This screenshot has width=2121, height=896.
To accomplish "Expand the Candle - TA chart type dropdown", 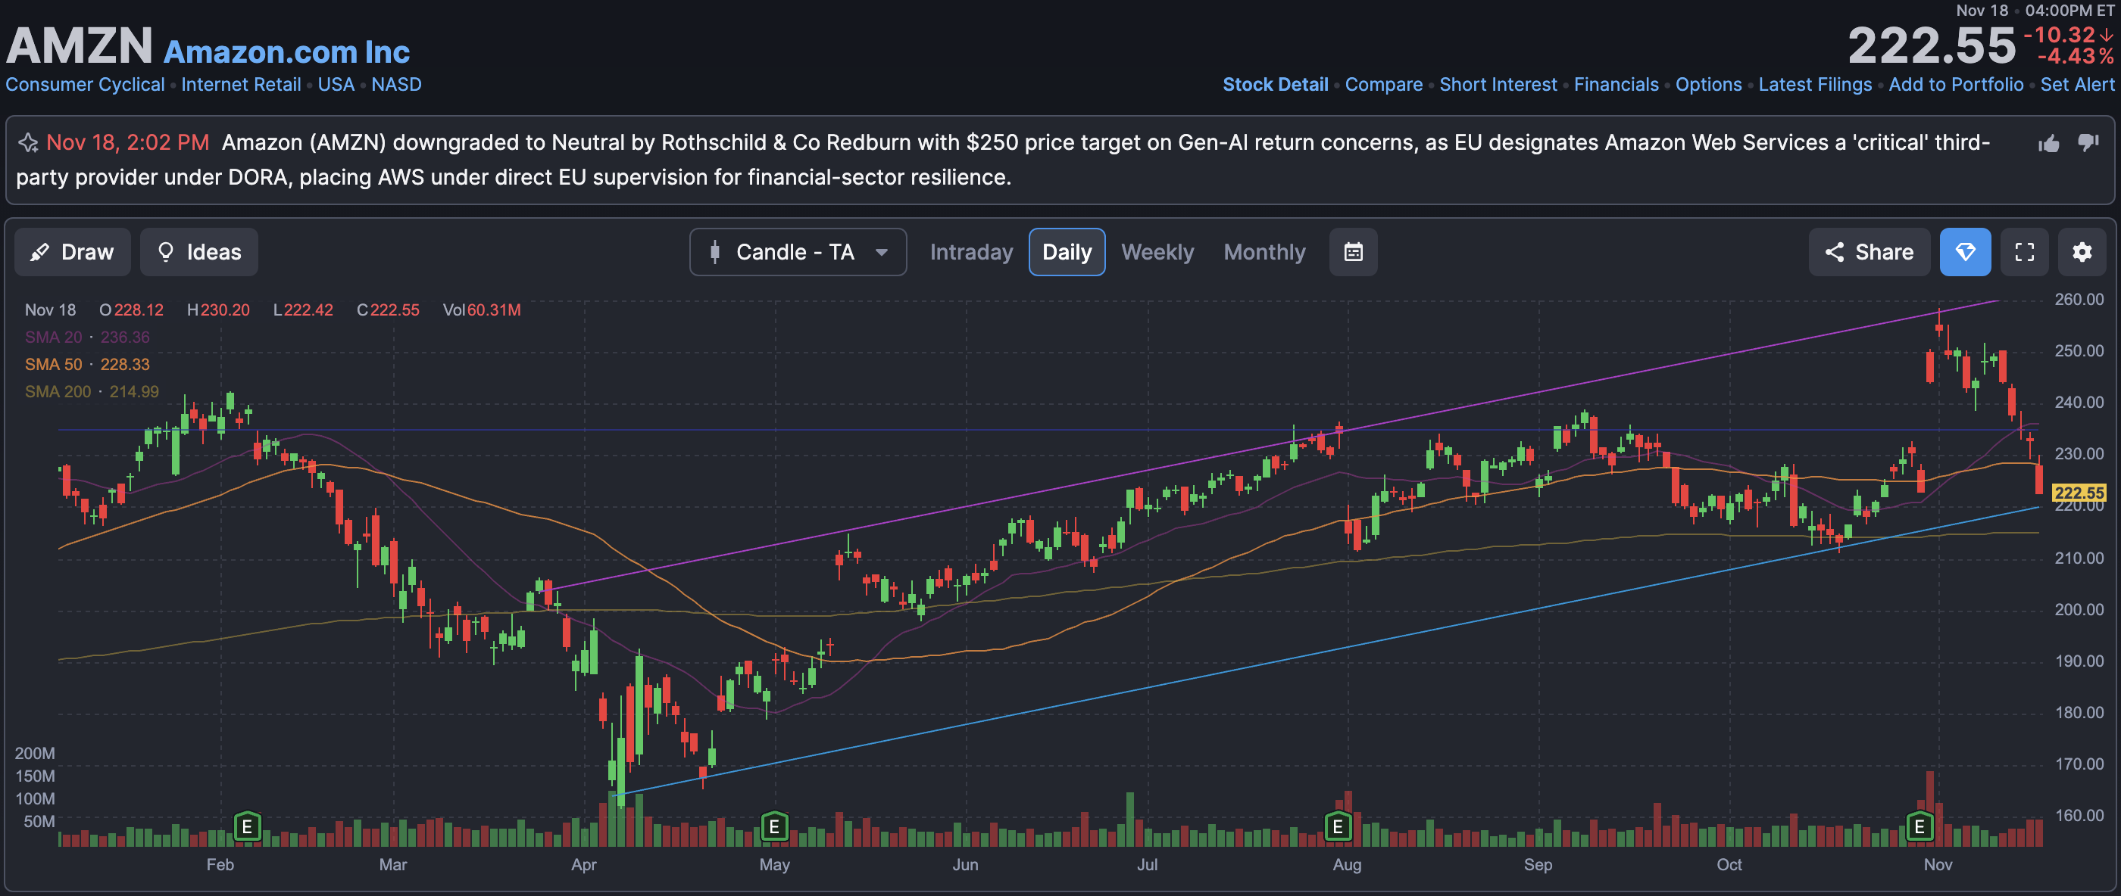I will (797, 252).
